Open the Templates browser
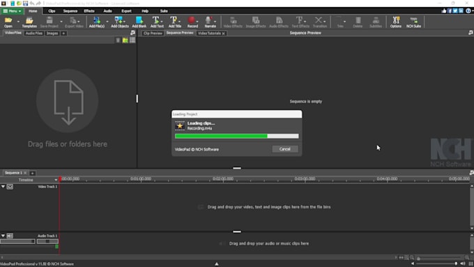474x267 pixels. pyautogui.click(x=29, y=22)
